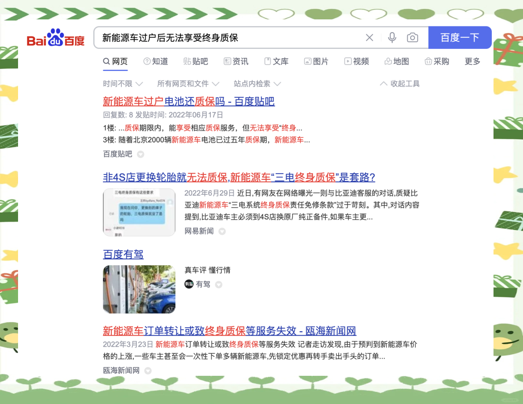Click the date 2022年6月29日 in the snippet
The image size is (523, 404).
tap(210, 193)
